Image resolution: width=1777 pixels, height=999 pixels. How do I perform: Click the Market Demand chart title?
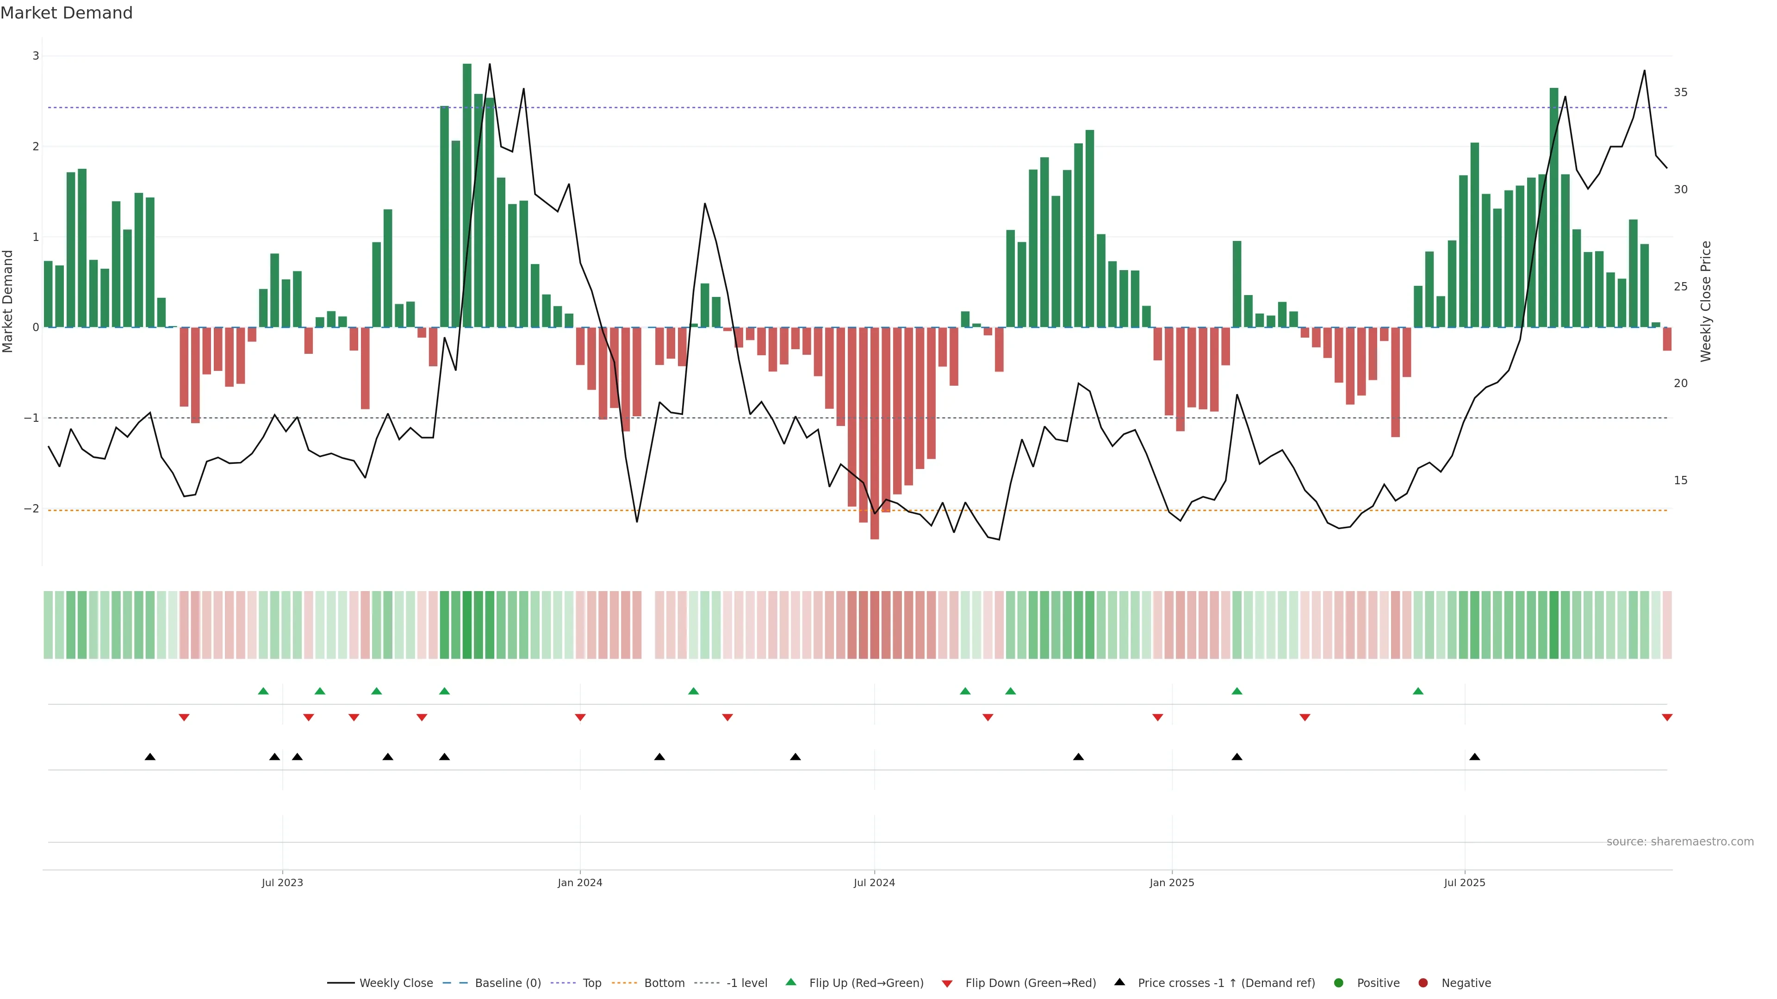[66, 13]
